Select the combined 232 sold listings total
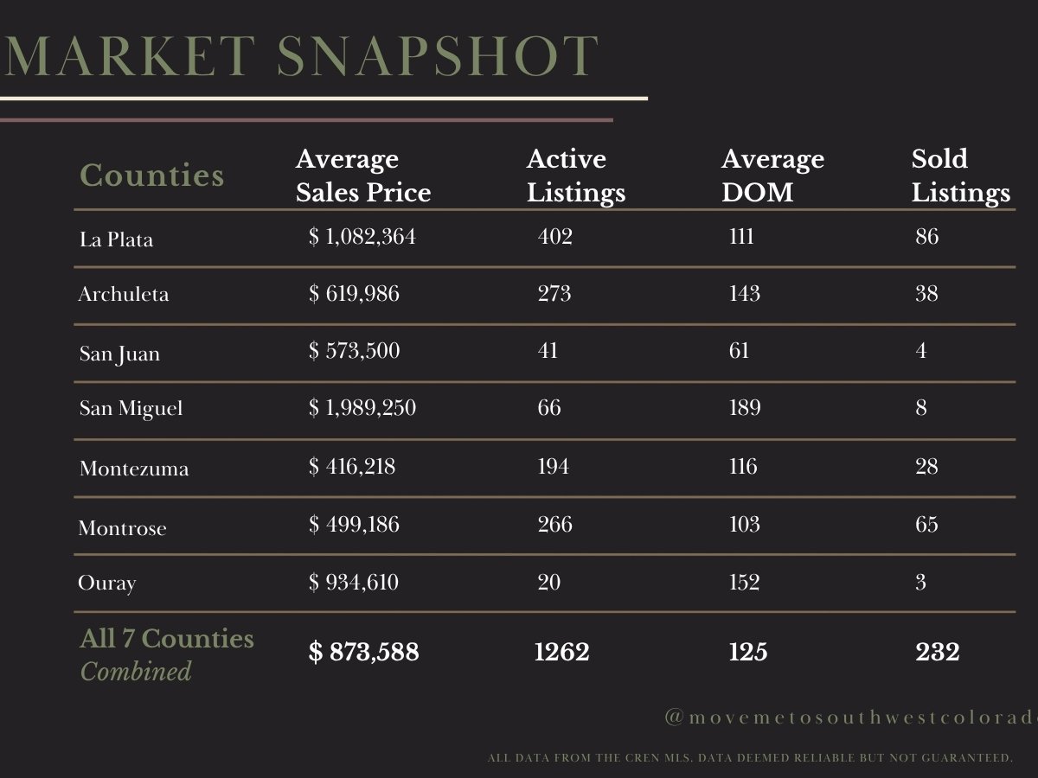1038x778 pixels. (x=938, y=652)
